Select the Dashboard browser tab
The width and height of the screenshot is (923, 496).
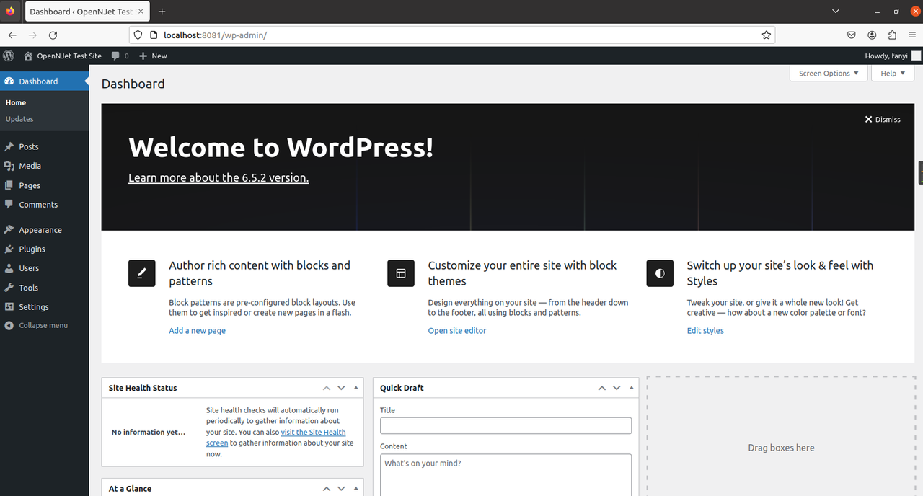(87, 12)
